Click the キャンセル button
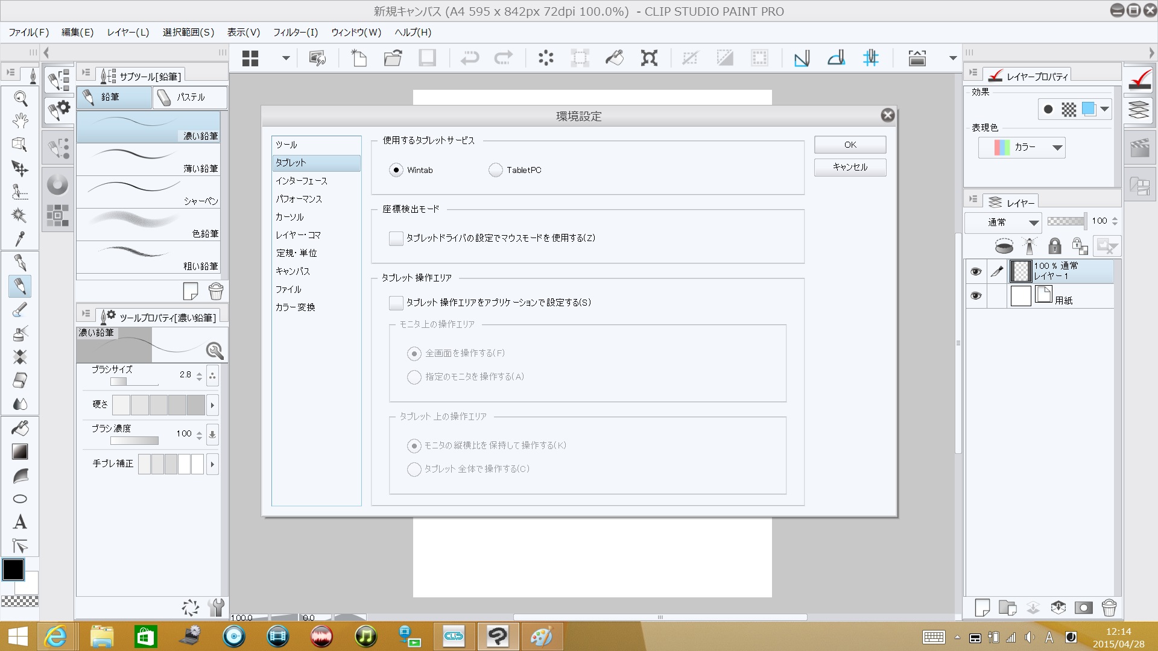The image size is (1158, 651). (850, 167)
